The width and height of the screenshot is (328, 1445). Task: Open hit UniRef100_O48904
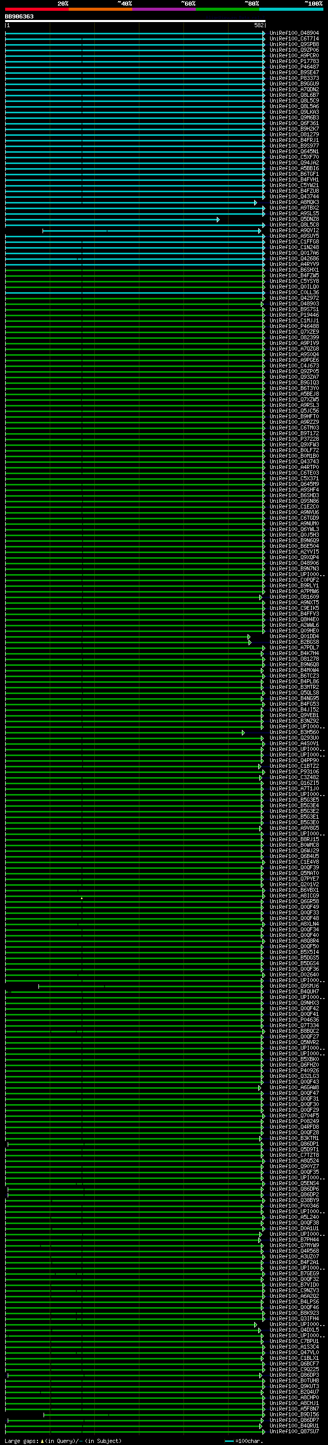tap(294, 33)
